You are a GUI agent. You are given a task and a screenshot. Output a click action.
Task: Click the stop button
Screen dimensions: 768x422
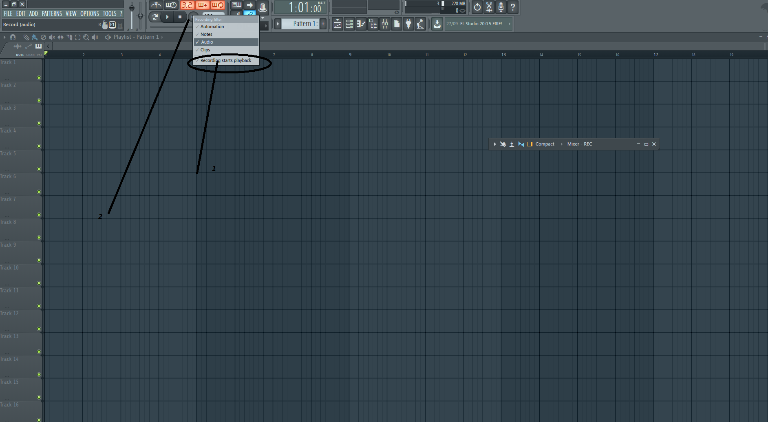[180, 17]
